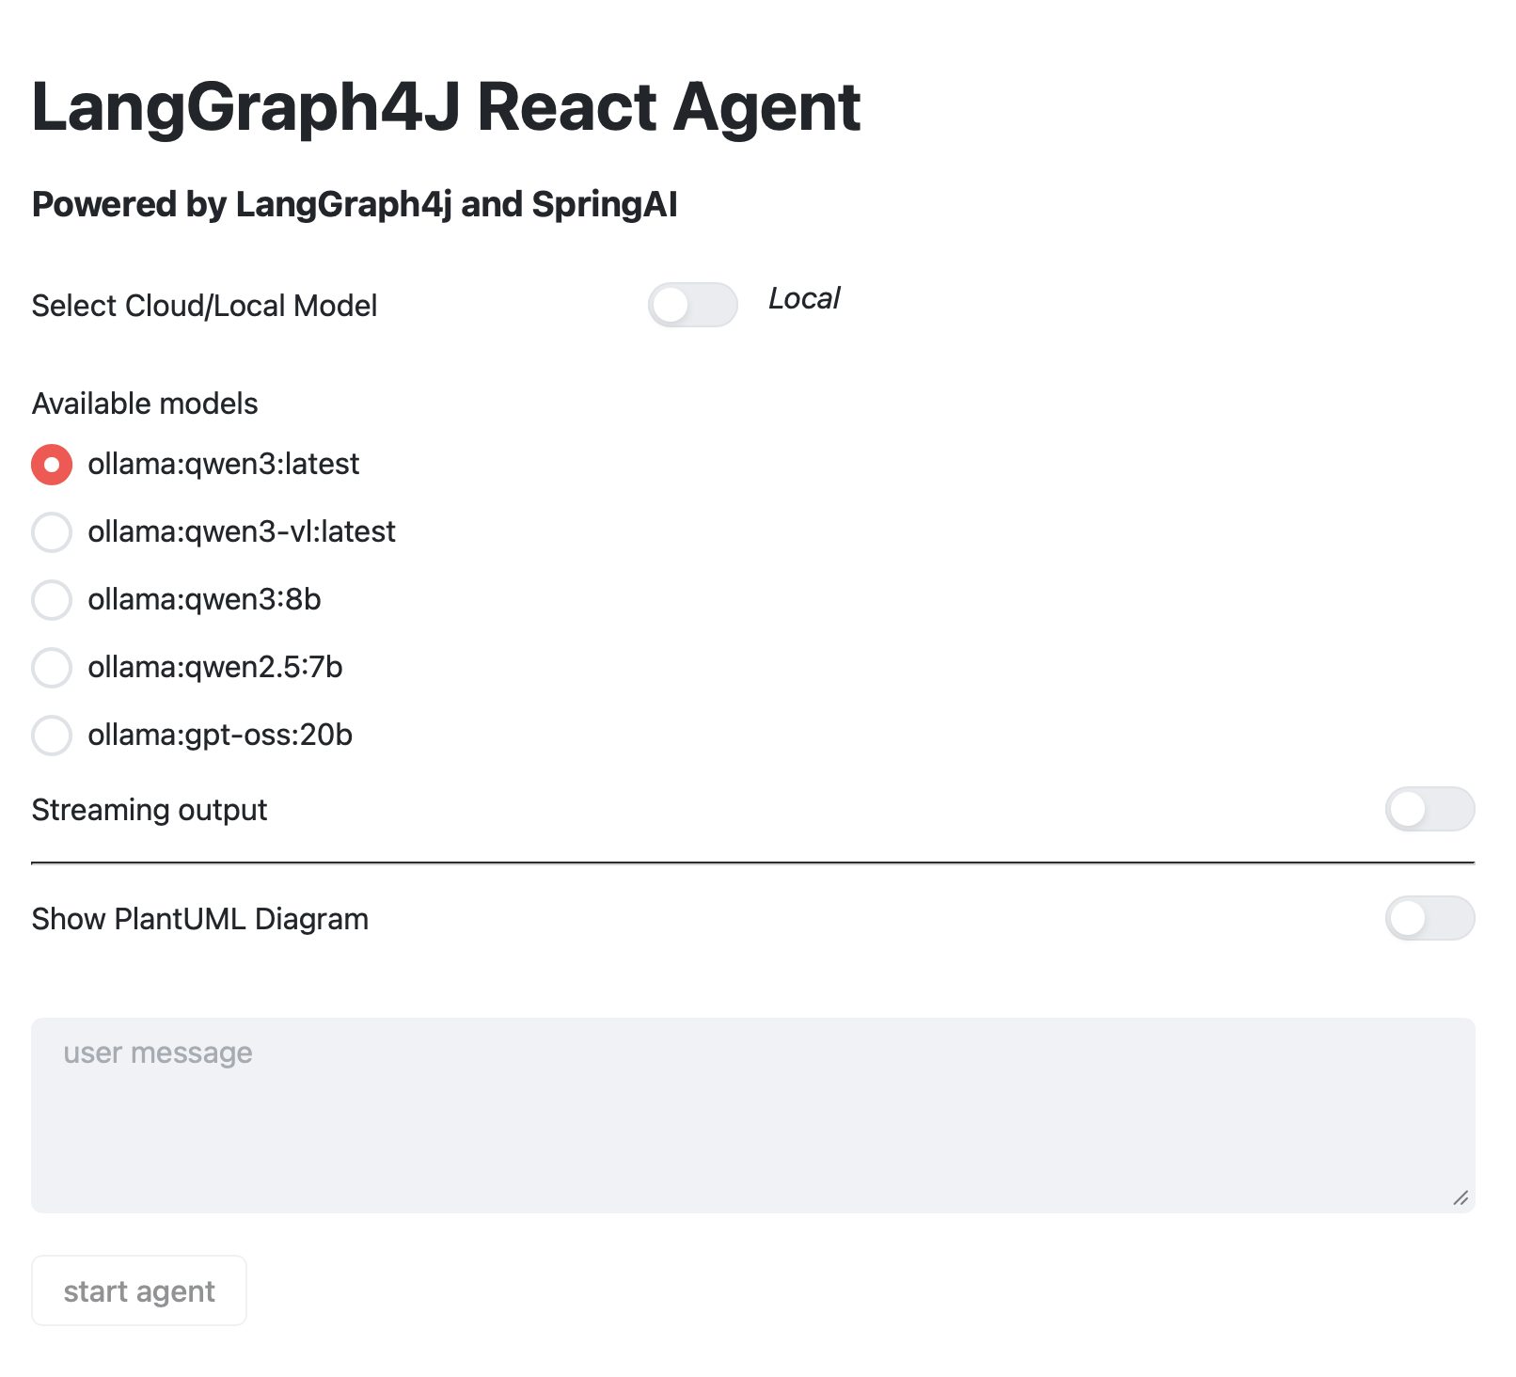
Task: Pick the ollama:qwen2.5:7b model
Action: [x=52, y=668]
